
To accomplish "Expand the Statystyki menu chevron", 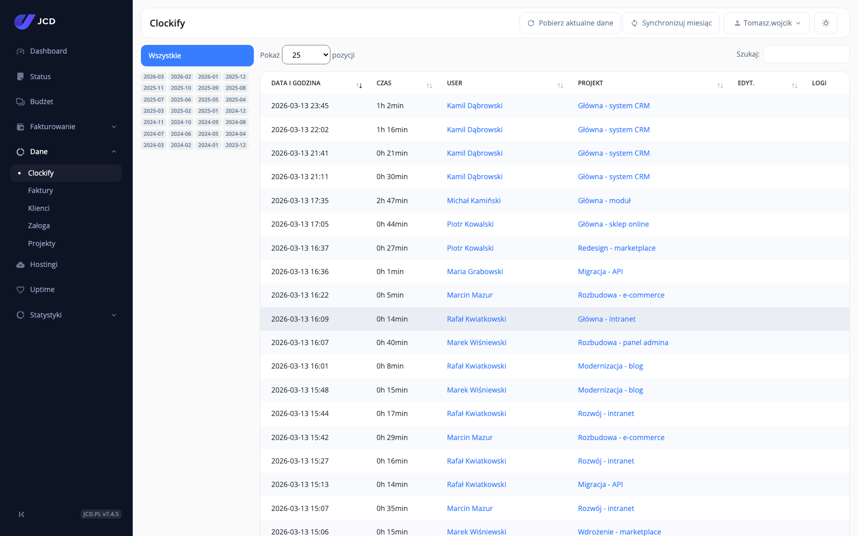I will click(x=114, y=315).
